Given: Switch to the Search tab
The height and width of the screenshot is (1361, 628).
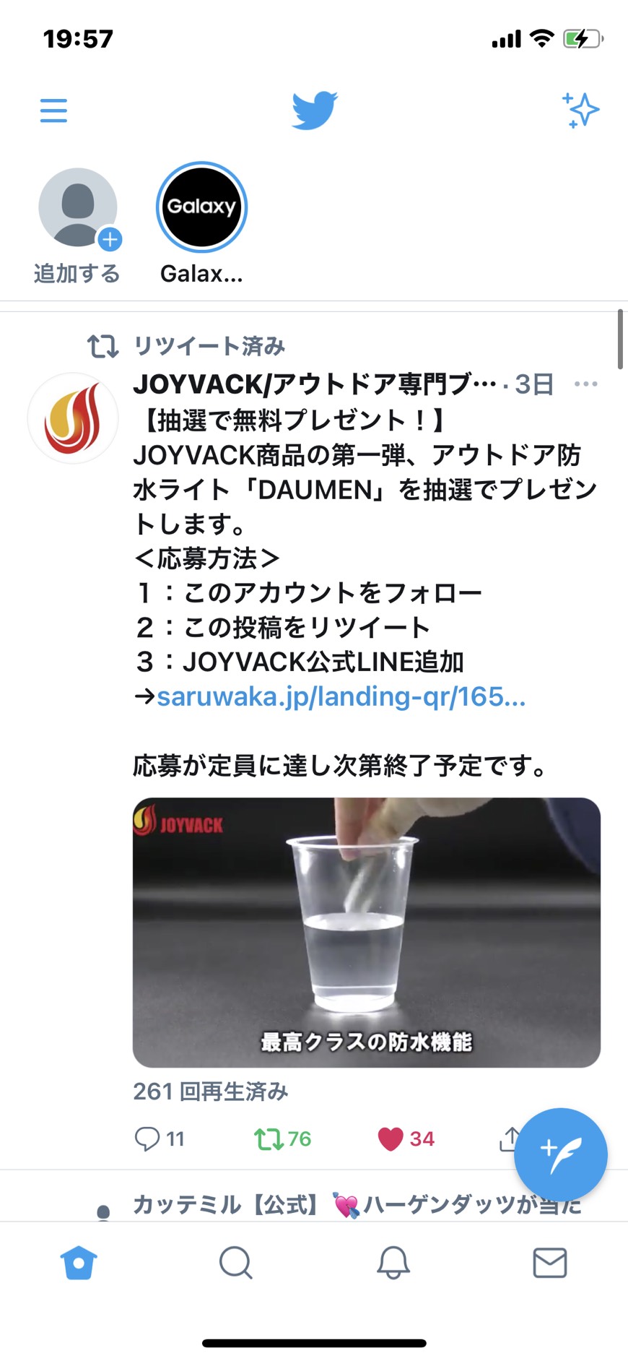Looking at the screenshot, I should click(x=235, y=1263).
